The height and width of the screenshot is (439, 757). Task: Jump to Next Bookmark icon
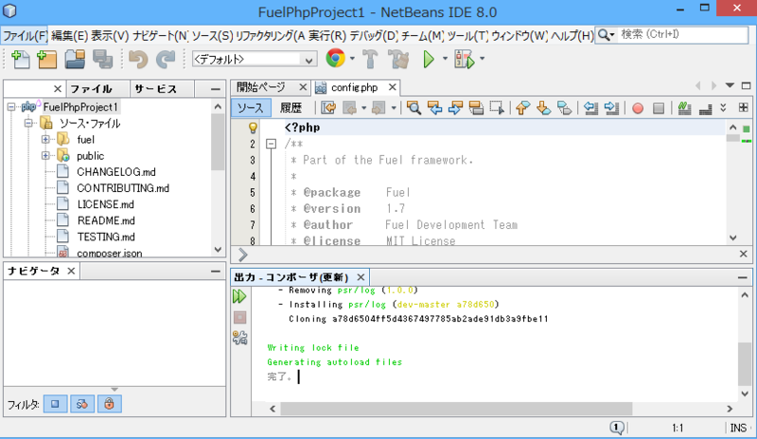point(543,107)
